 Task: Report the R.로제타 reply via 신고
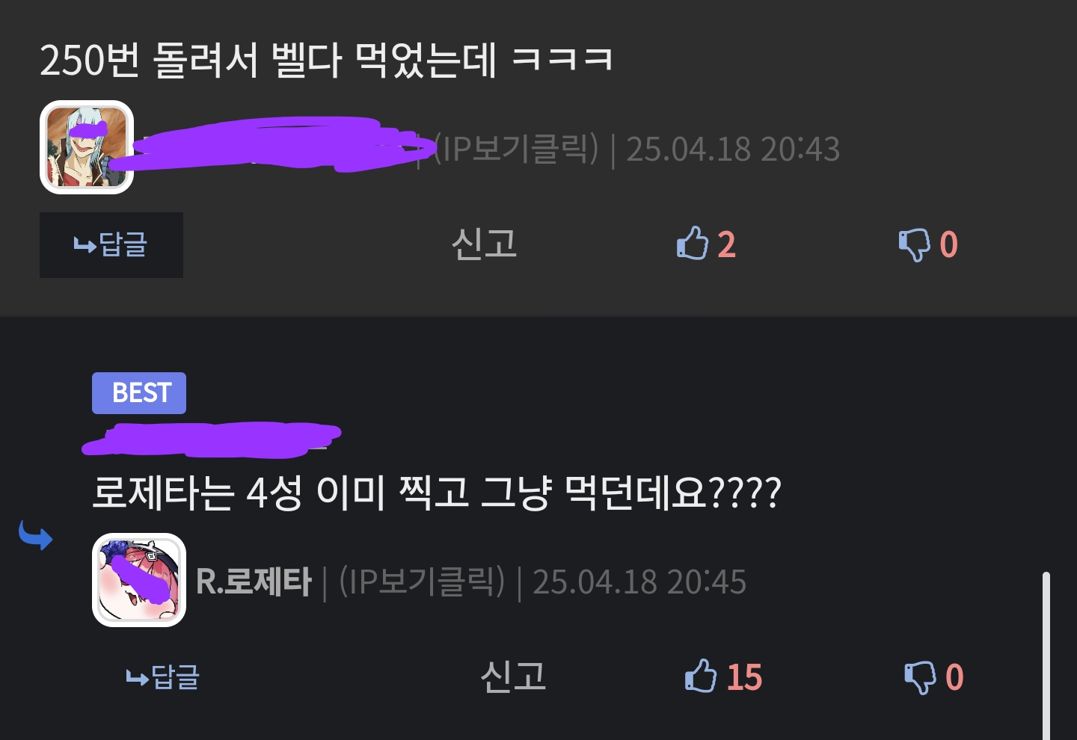[x=513, y=676]
